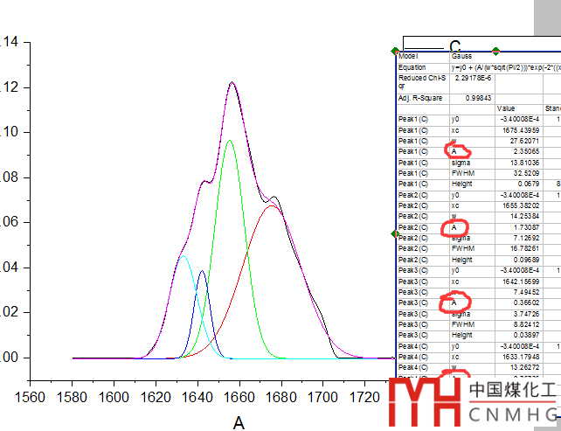Select the green fitted peak curve at its apex
This screenshot has height=431, width=561.
[x=229, y=141]
